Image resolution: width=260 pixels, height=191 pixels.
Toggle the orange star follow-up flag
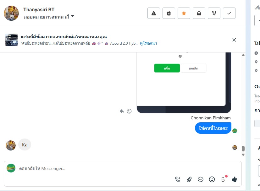(x=184, y=13)
